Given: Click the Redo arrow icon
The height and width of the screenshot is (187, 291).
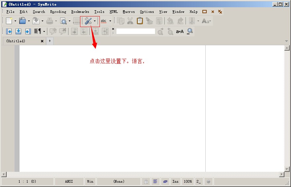Looking at the screenshot, I should click(x=180, y=21).
